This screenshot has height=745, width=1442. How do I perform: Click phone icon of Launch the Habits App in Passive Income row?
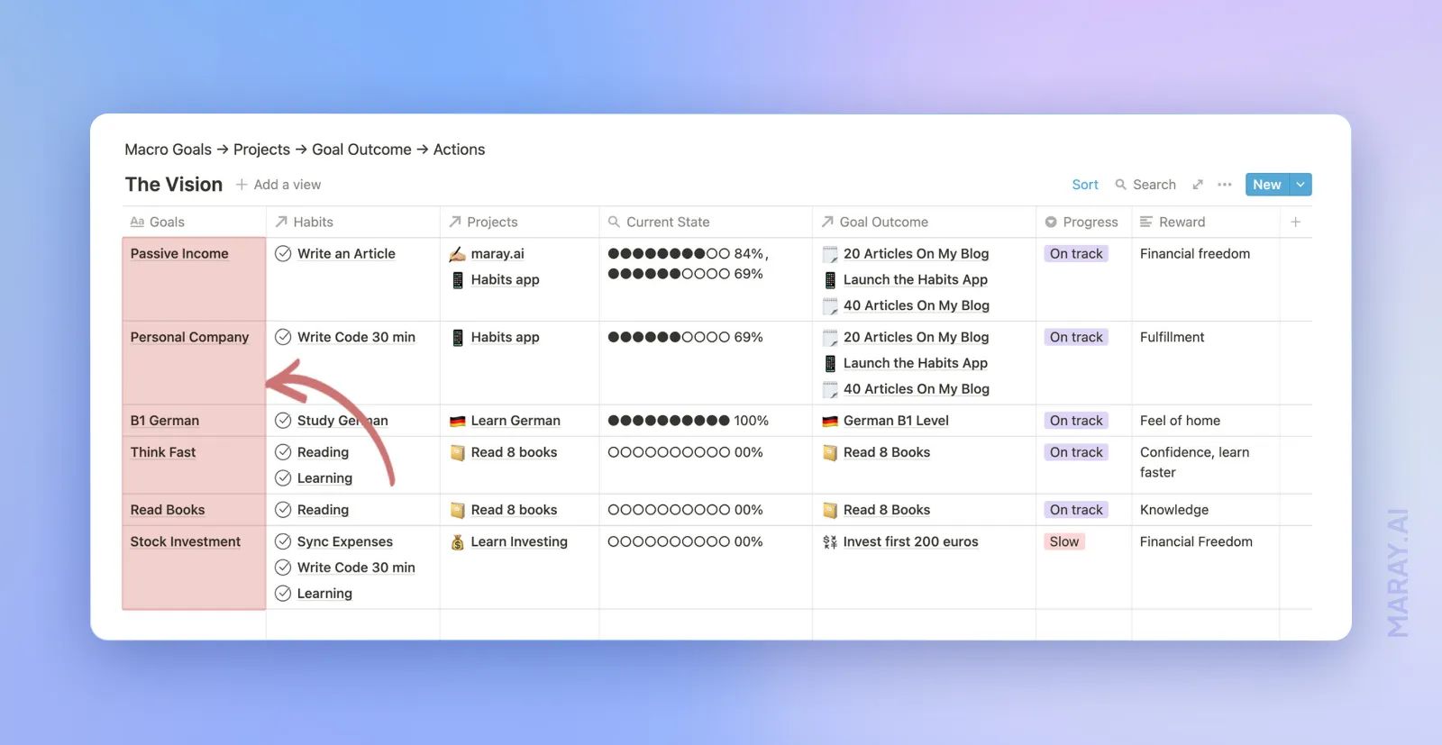[830, 280]
